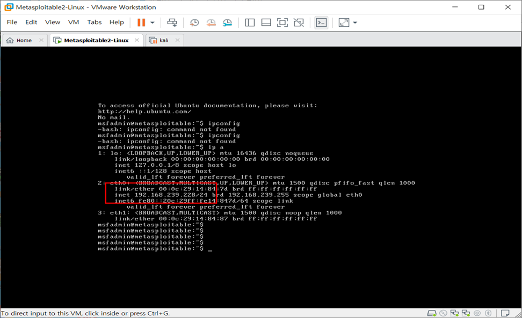The image size is (522, 318).
Task: Switch to the kali tab
Action: coord(164,40)
